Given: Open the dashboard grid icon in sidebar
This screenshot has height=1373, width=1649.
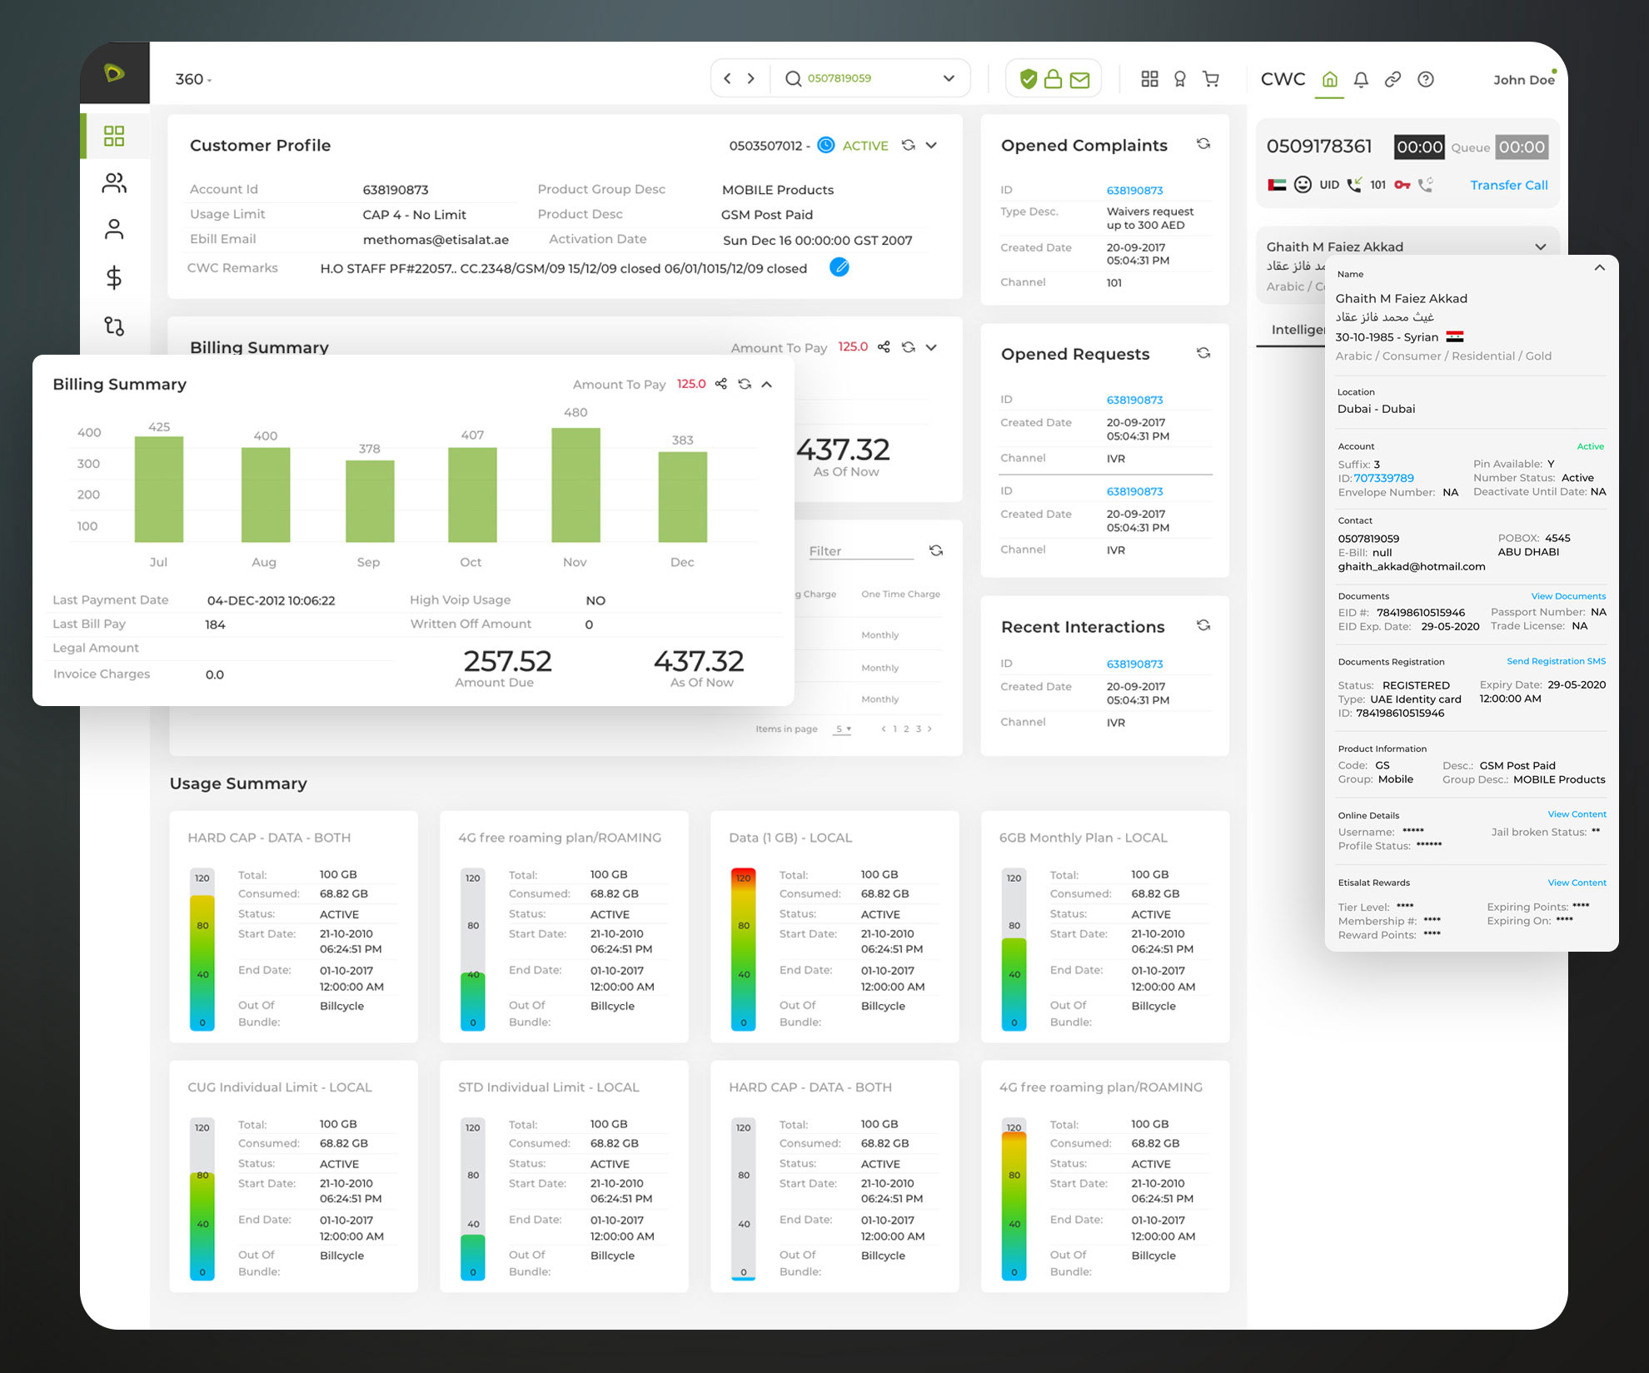Looking at the screenshot, I should 114,136.
